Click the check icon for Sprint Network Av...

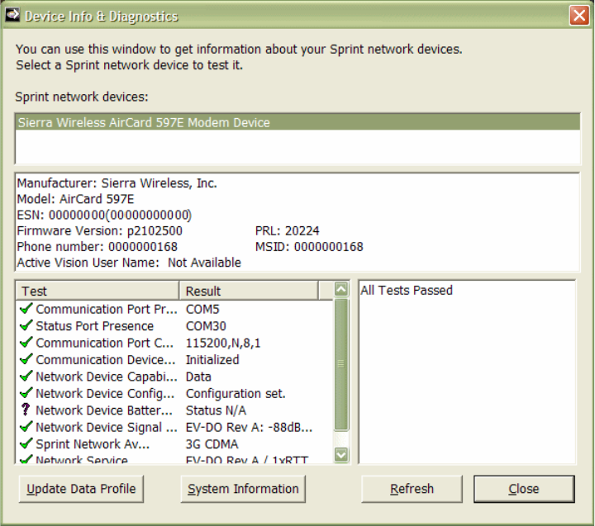point(26,443)
